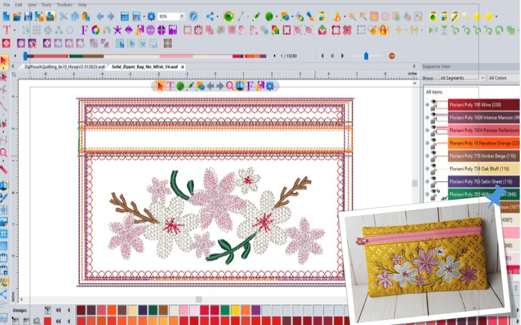Open the blue settings gear icon
The image size is (521, 325).
(151, 16)
